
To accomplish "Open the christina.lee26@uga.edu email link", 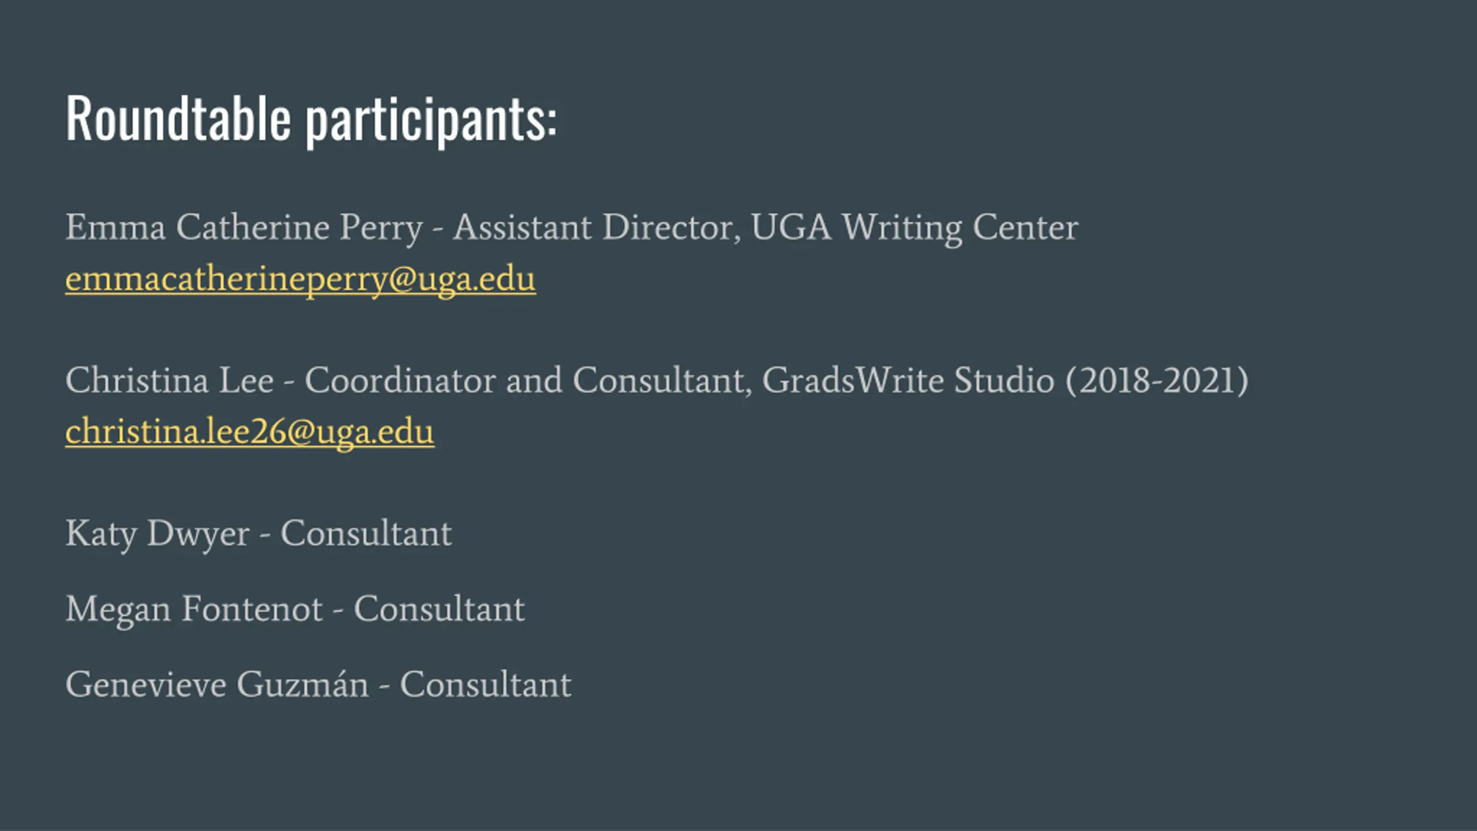I will (x=250, y=432).
